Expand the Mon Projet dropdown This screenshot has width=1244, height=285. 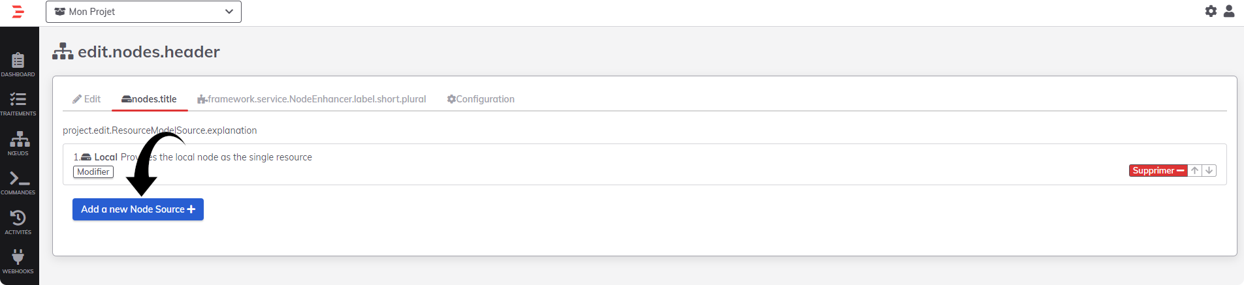tap(144, 12)
